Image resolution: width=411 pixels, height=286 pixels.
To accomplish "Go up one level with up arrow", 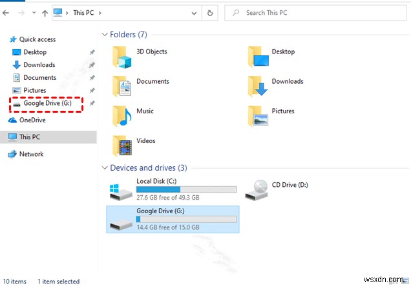I will pos(45,13).
